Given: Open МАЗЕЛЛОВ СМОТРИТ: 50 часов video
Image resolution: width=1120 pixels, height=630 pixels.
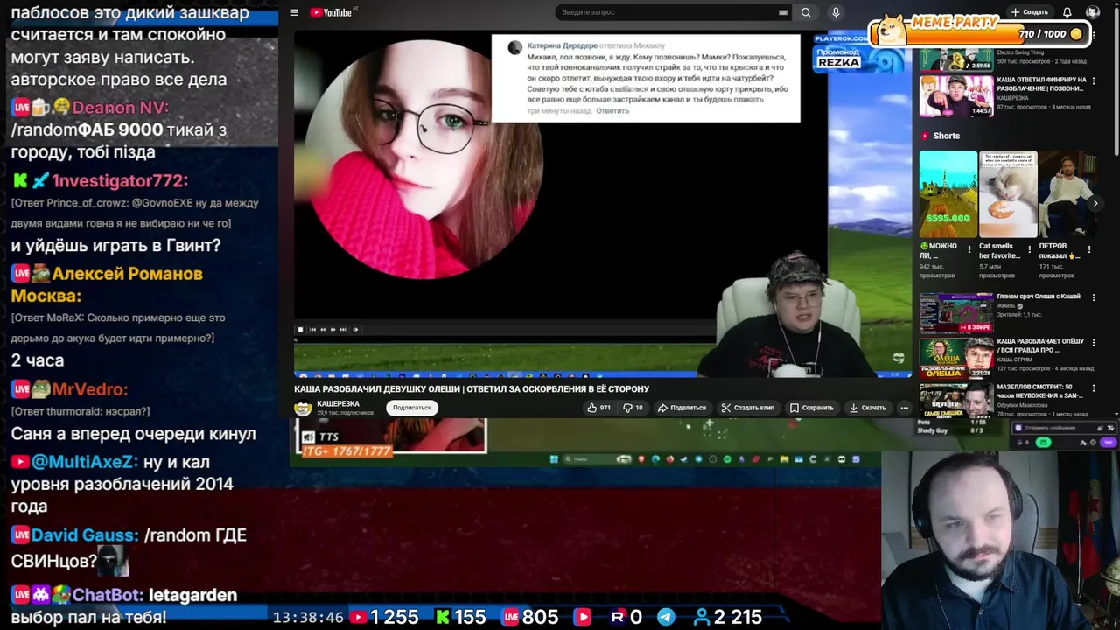Looking at the screenshot, I should pos(956,400).
